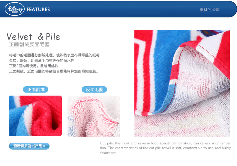Viewport: 237px width, 166px height.
Task: Click the arrow icon on the 查看更多割绒产品 button
Action: pos(44,146)
